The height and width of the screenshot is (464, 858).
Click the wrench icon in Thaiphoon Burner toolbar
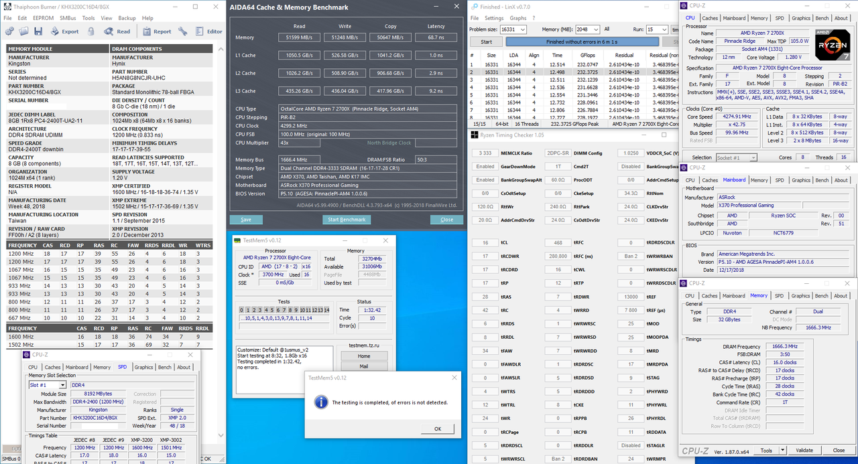coord(184,31)
